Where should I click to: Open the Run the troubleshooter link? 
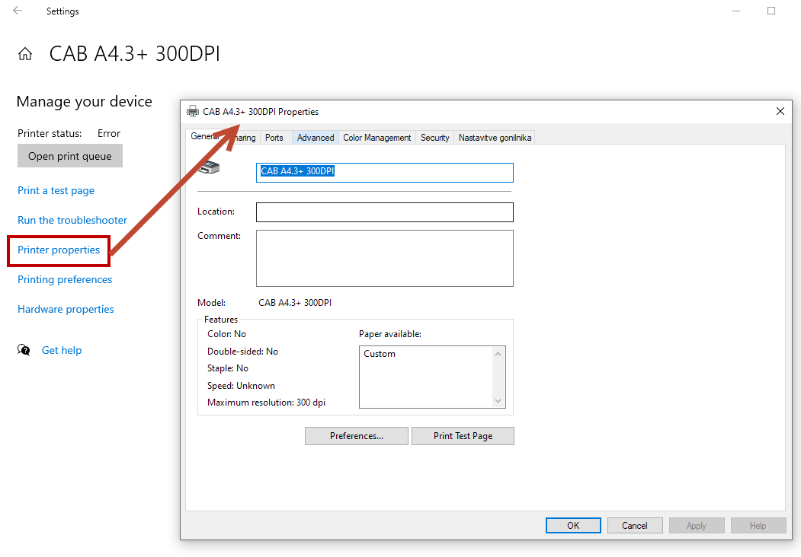[72, 220]
